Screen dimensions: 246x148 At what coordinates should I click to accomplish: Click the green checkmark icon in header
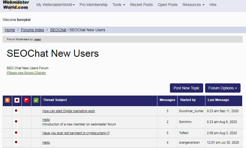[x=36, y=100]
